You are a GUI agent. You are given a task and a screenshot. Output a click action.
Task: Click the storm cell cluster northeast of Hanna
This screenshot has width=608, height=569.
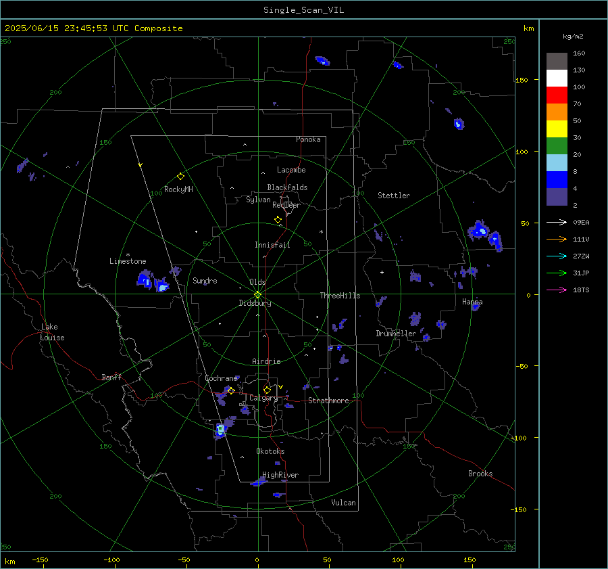[484, 235]
